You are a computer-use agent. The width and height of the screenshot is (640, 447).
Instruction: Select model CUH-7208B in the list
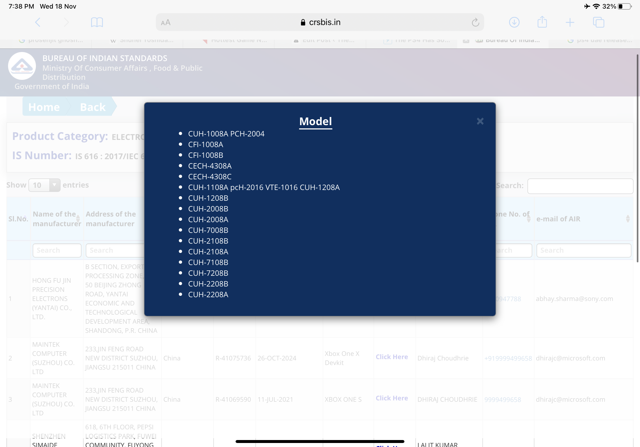[x=208, y=273]
